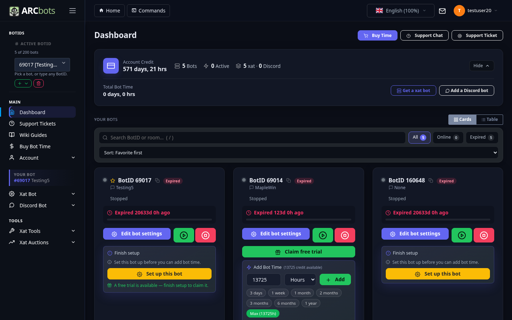Filter bots by Online
The height and width of the screenshot is (320, 512).
pyautogui.click(x=448, y=138)
